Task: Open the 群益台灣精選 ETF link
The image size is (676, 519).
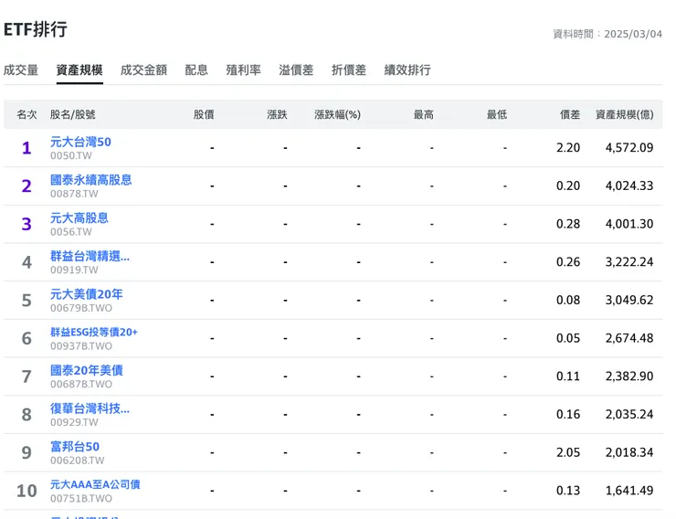Action: point(90,256)
